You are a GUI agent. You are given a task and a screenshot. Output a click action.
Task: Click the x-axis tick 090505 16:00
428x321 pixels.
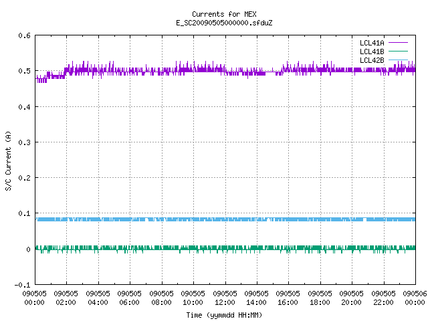288,298
